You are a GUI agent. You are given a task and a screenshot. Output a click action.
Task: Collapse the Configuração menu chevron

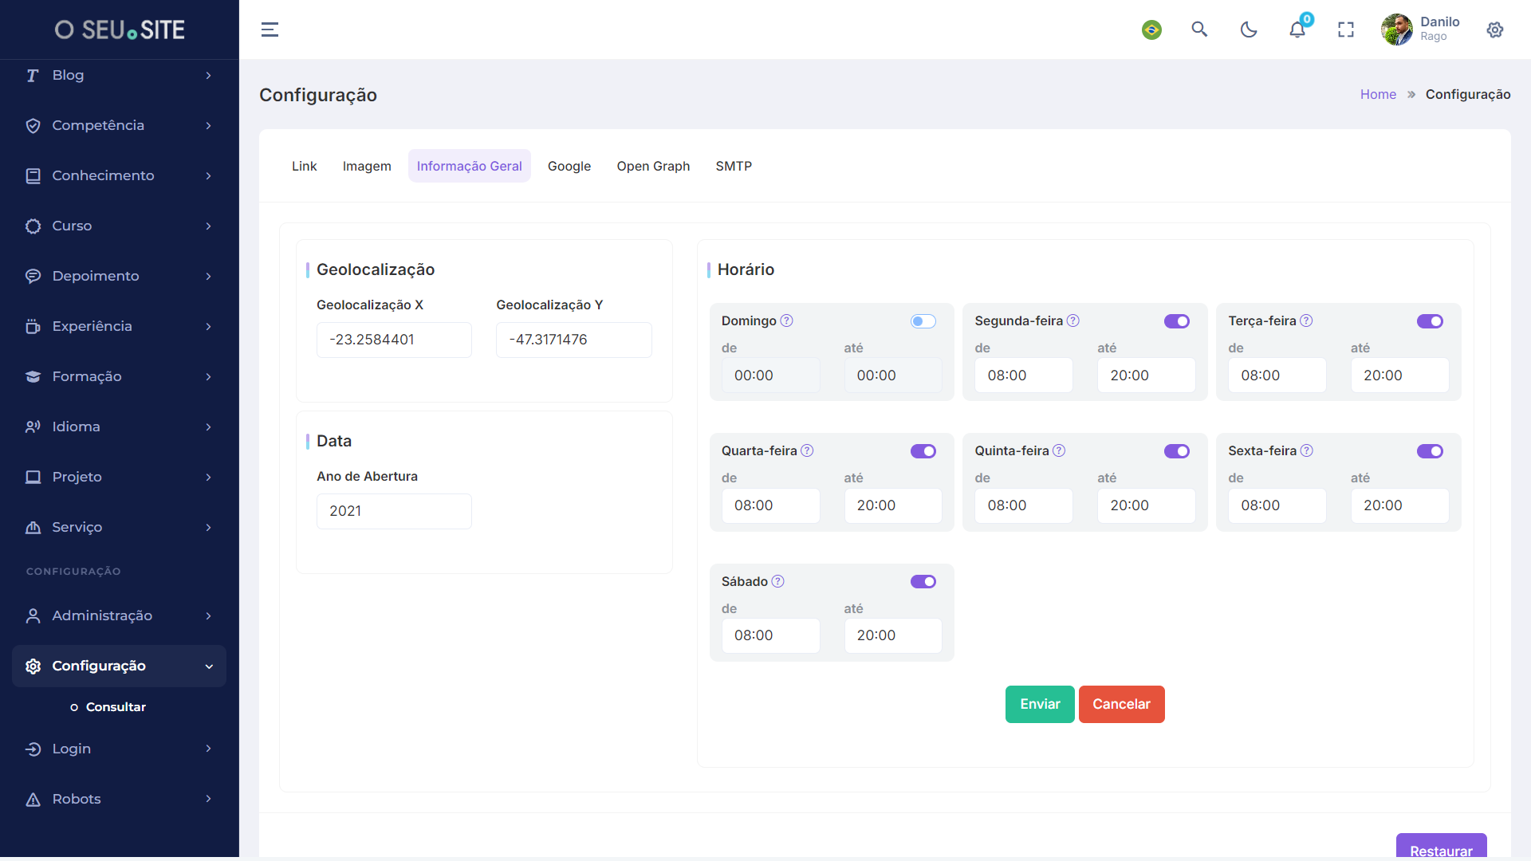209,666
